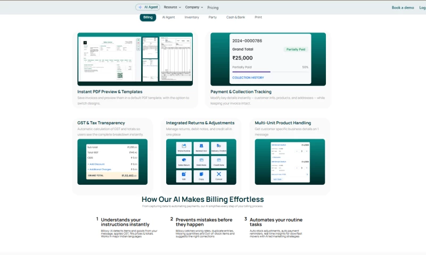Image resolution: width=426 pixels, height=255 pixels.
Task: Click the GRAND TOTAL row
Action: click(112, 176)
